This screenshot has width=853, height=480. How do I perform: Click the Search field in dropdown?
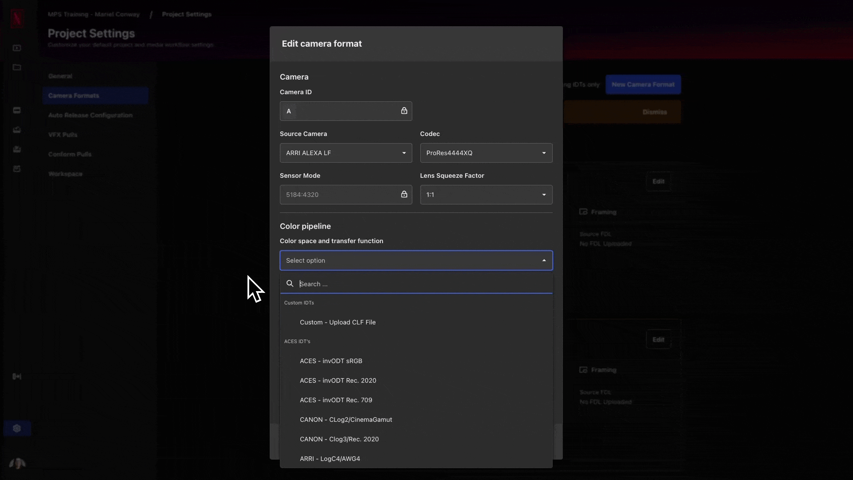(x=416, y=284)
